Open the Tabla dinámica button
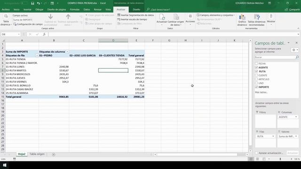Viewport: 301px width, 169px height. [6, 20]
